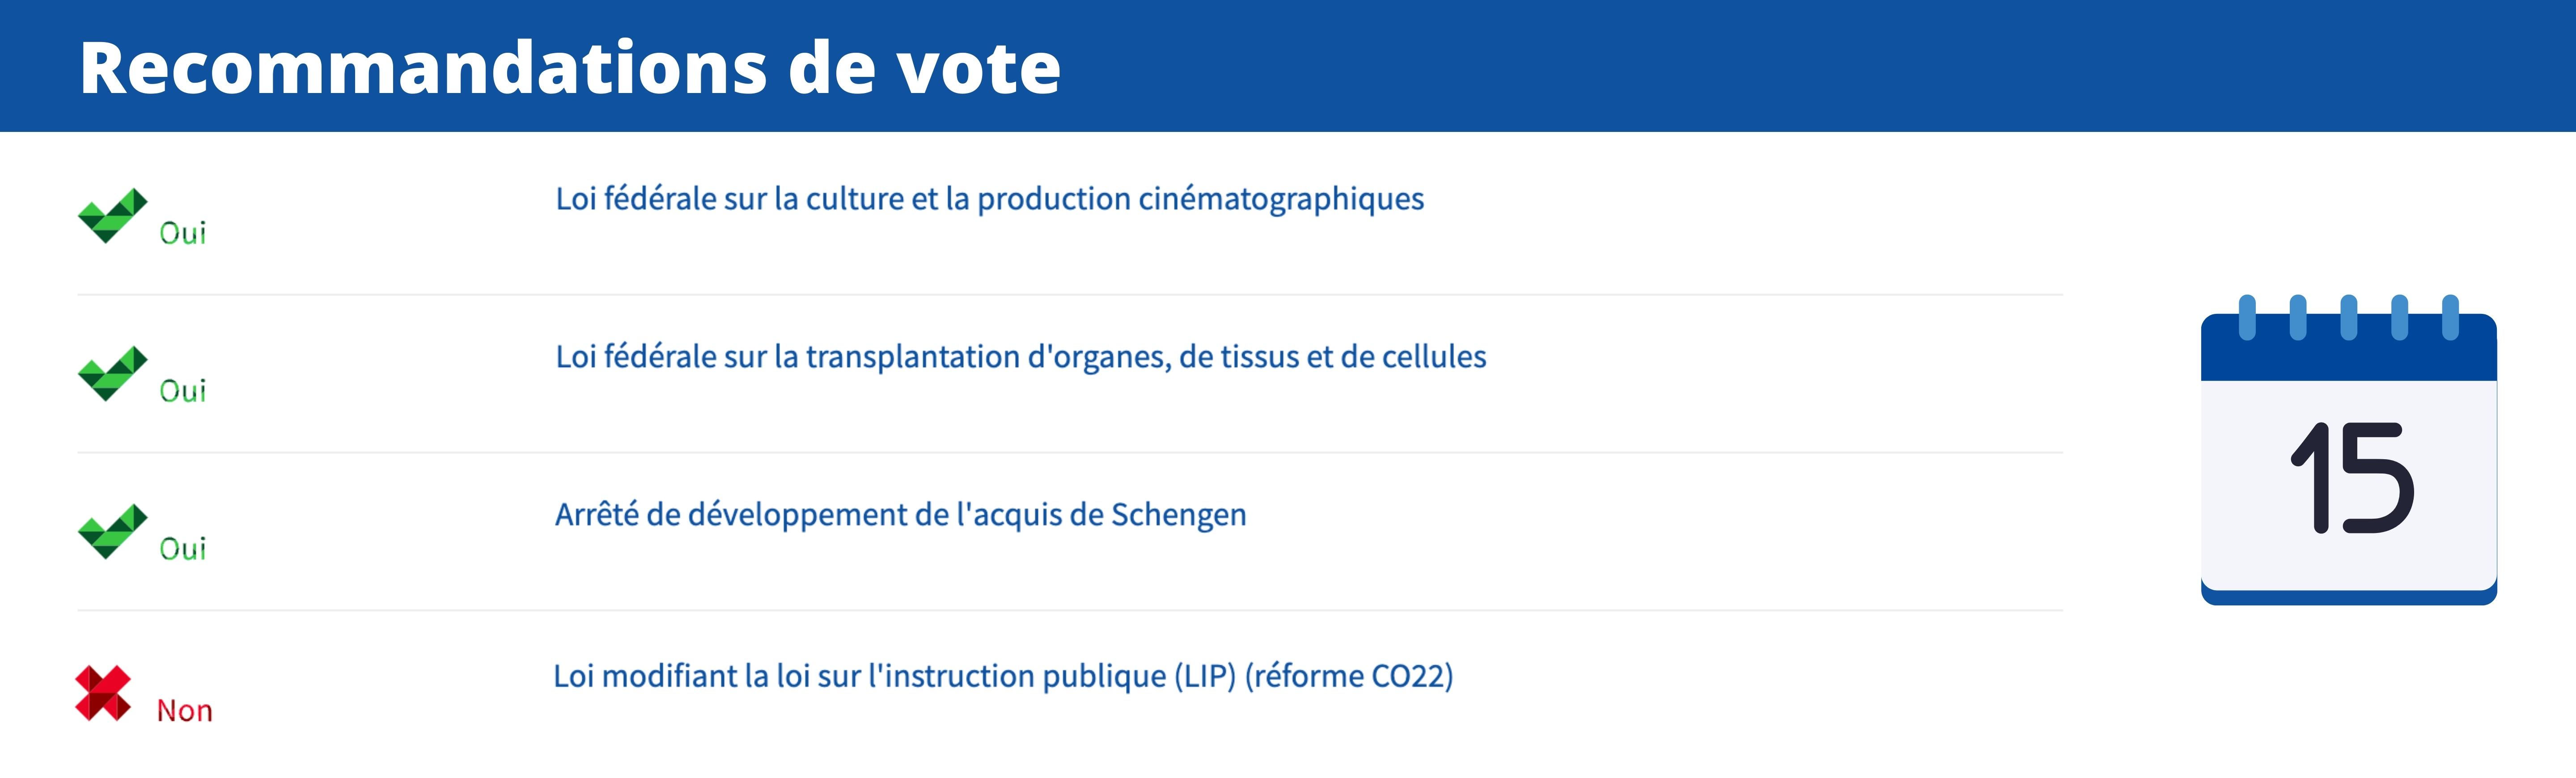Screen dimensions: 2576x778
Task: Open the Schengen acquis development decree link
Action: [x=900, y=515]
